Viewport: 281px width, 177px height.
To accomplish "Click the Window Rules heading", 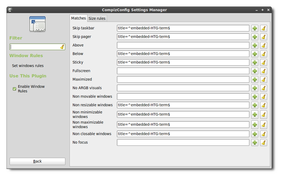I will (26, 56).
